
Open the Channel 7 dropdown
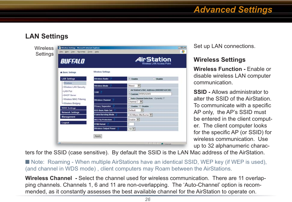coord(135,102)
